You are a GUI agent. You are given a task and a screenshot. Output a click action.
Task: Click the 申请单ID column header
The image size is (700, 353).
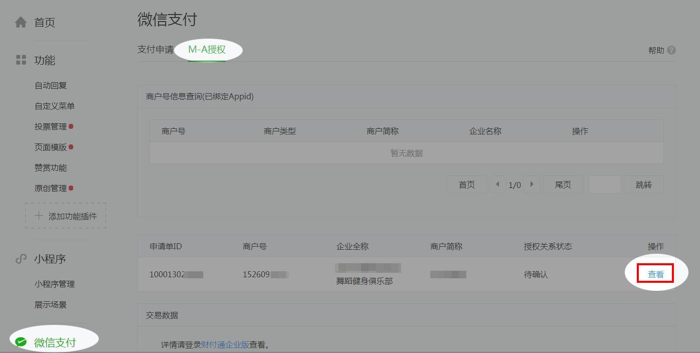[165, 246]
